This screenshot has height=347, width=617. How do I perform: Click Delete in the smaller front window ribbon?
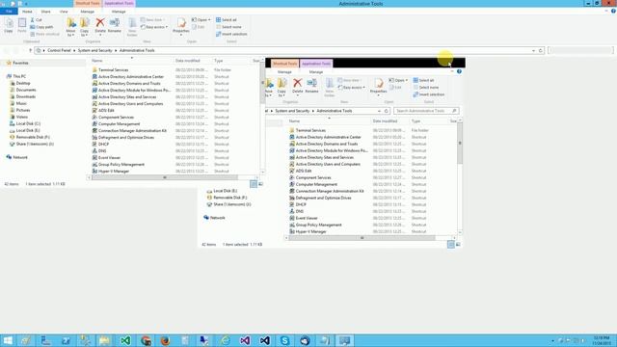(298, 86)
